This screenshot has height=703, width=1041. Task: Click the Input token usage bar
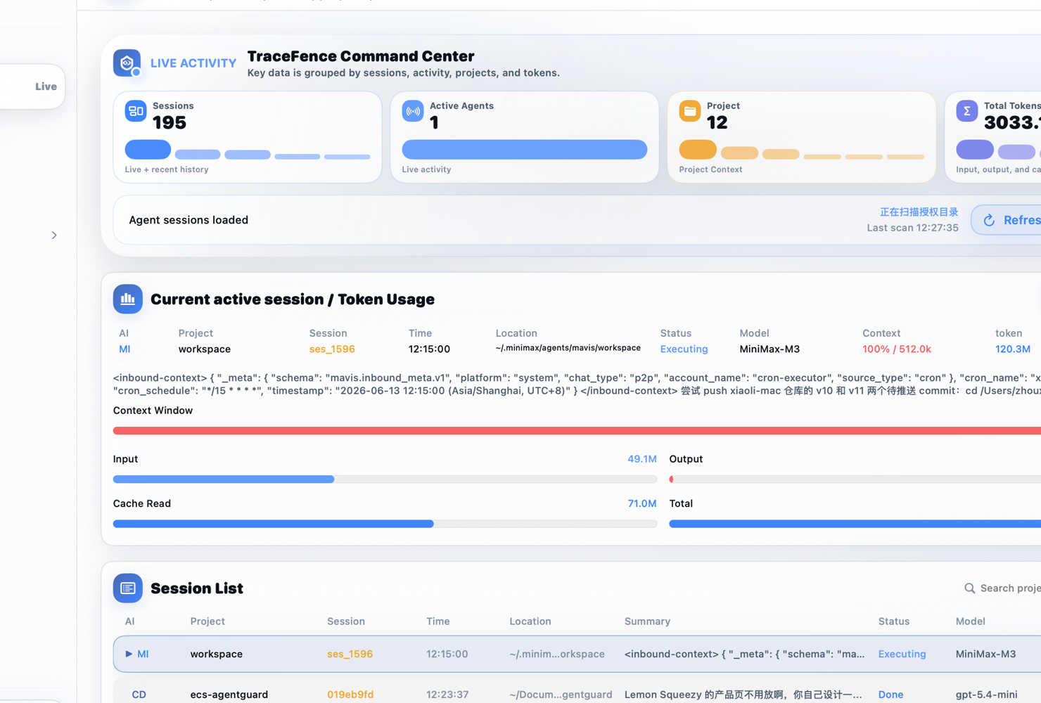click(x=385, y=479)
